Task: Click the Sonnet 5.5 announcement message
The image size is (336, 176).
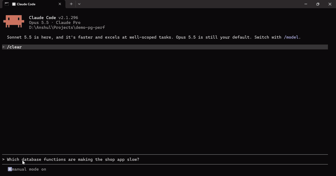Action: tap(154, 37)
